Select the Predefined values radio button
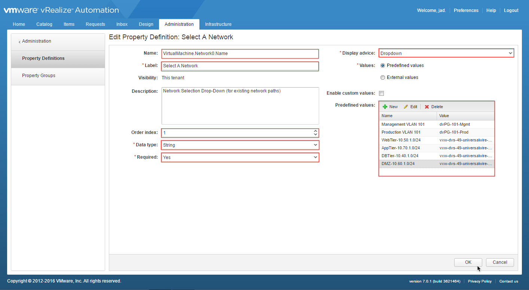This screenshot has height=290, width=529. [x=382, y=65]
